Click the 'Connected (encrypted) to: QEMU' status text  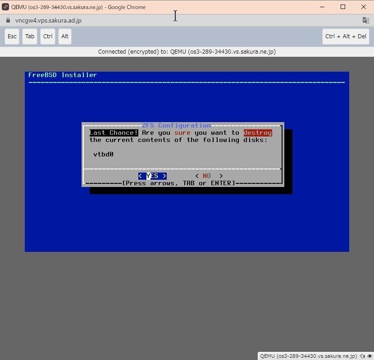187,52
